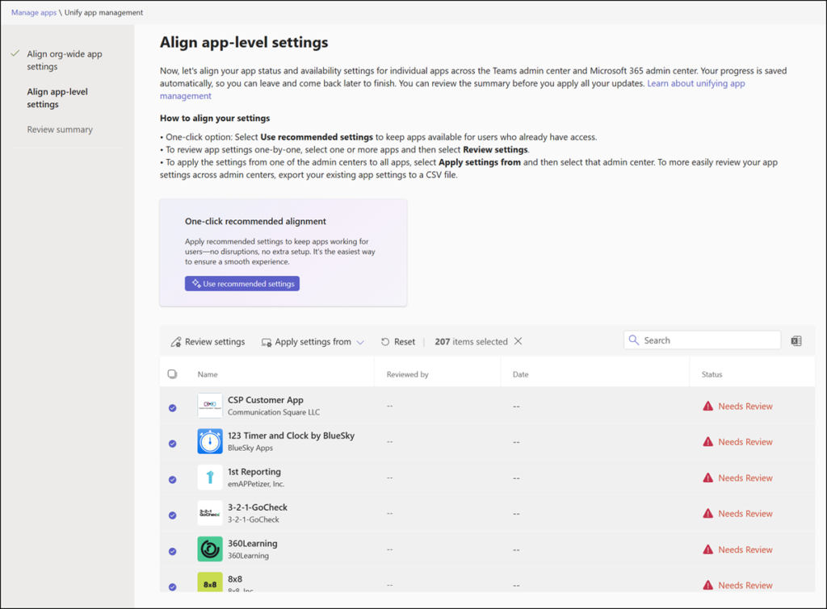Click the CSP Customer App logo

tap(210, 406)
